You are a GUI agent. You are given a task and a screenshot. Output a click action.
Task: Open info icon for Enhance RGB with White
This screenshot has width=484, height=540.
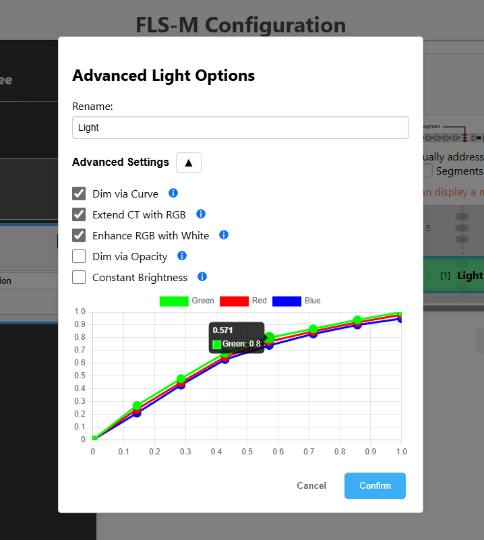pyautogui.click(x=224, y=235)
